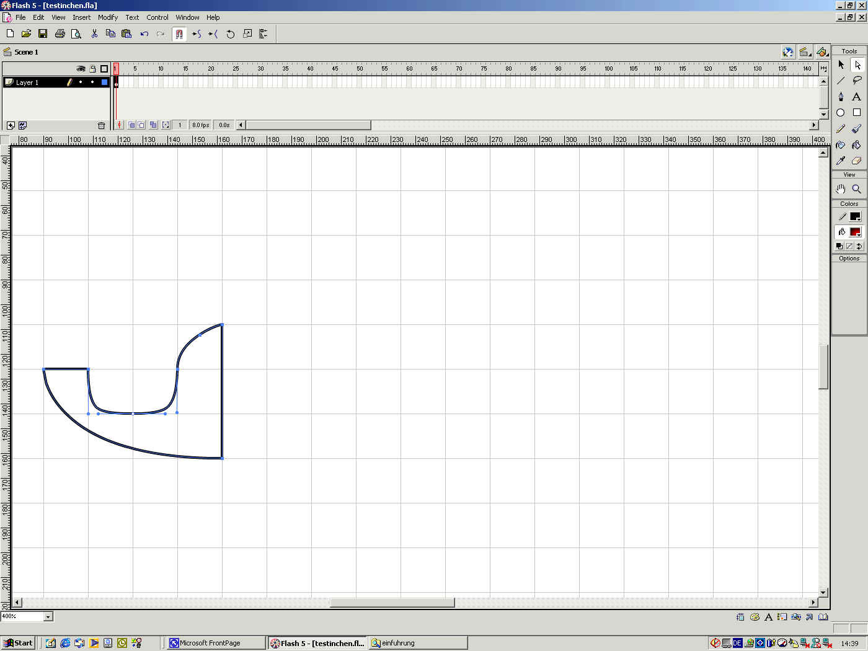
Task: Toggle Layer 1 outline color square
Action: point(104,82)
